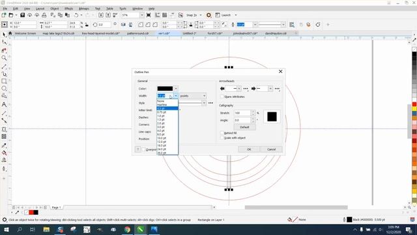Click the Lock ratio padlock icon
Viewport: 417px width, 235px height.
pos(87,25)
